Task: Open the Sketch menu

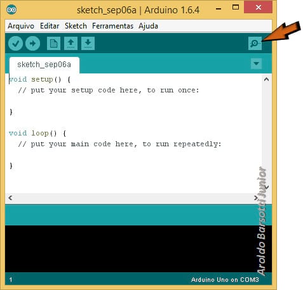Action: [x=76, y=26]
